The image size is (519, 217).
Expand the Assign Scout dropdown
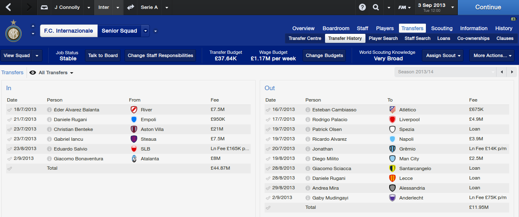coord(443,55)
